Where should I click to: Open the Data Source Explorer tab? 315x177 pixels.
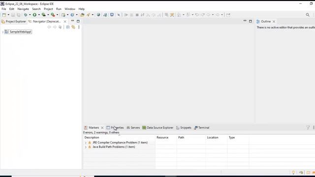click(158, 128)
